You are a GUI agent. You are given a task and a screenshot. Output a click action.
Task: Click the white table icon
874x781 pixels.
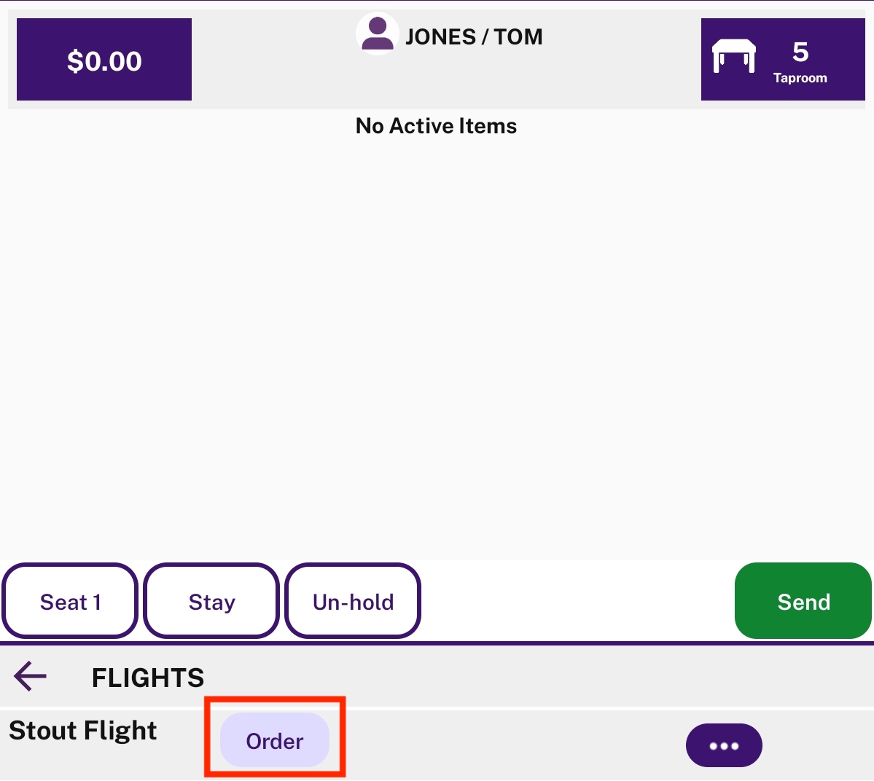[733, 56]
